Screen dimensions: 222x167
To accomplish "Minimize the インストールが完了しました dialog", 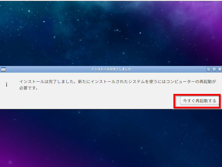I will tap(208, 69).
